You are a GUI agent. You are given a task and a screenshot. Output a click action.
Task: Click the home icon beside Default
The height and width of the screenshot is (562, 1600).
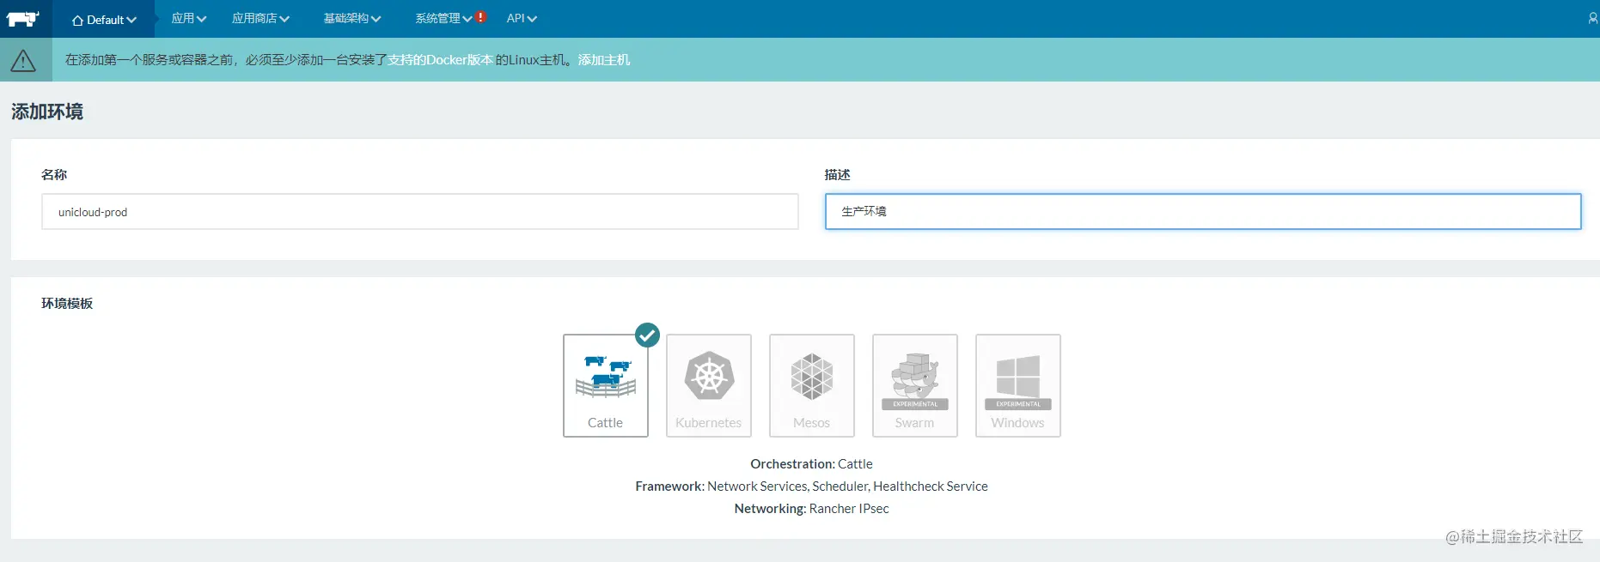77,20
